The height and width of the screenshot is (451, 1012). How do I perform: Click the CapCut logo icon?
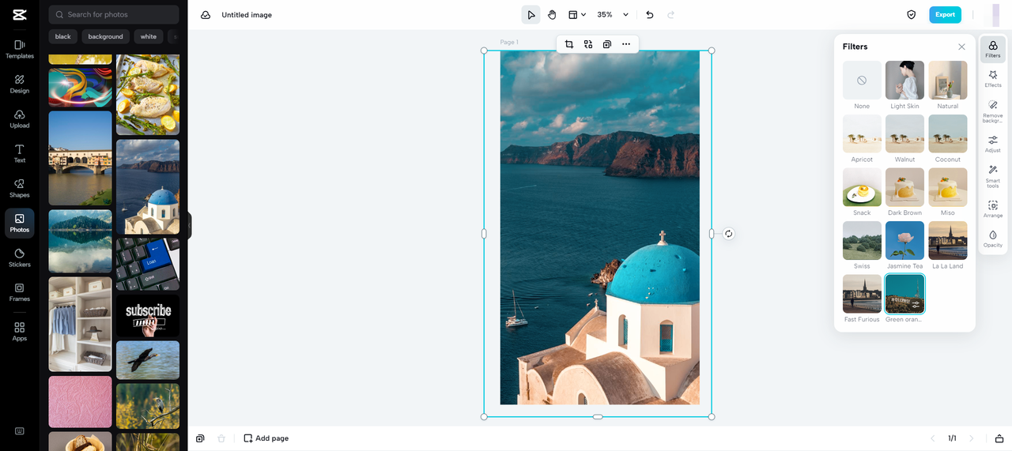[20, 14]
